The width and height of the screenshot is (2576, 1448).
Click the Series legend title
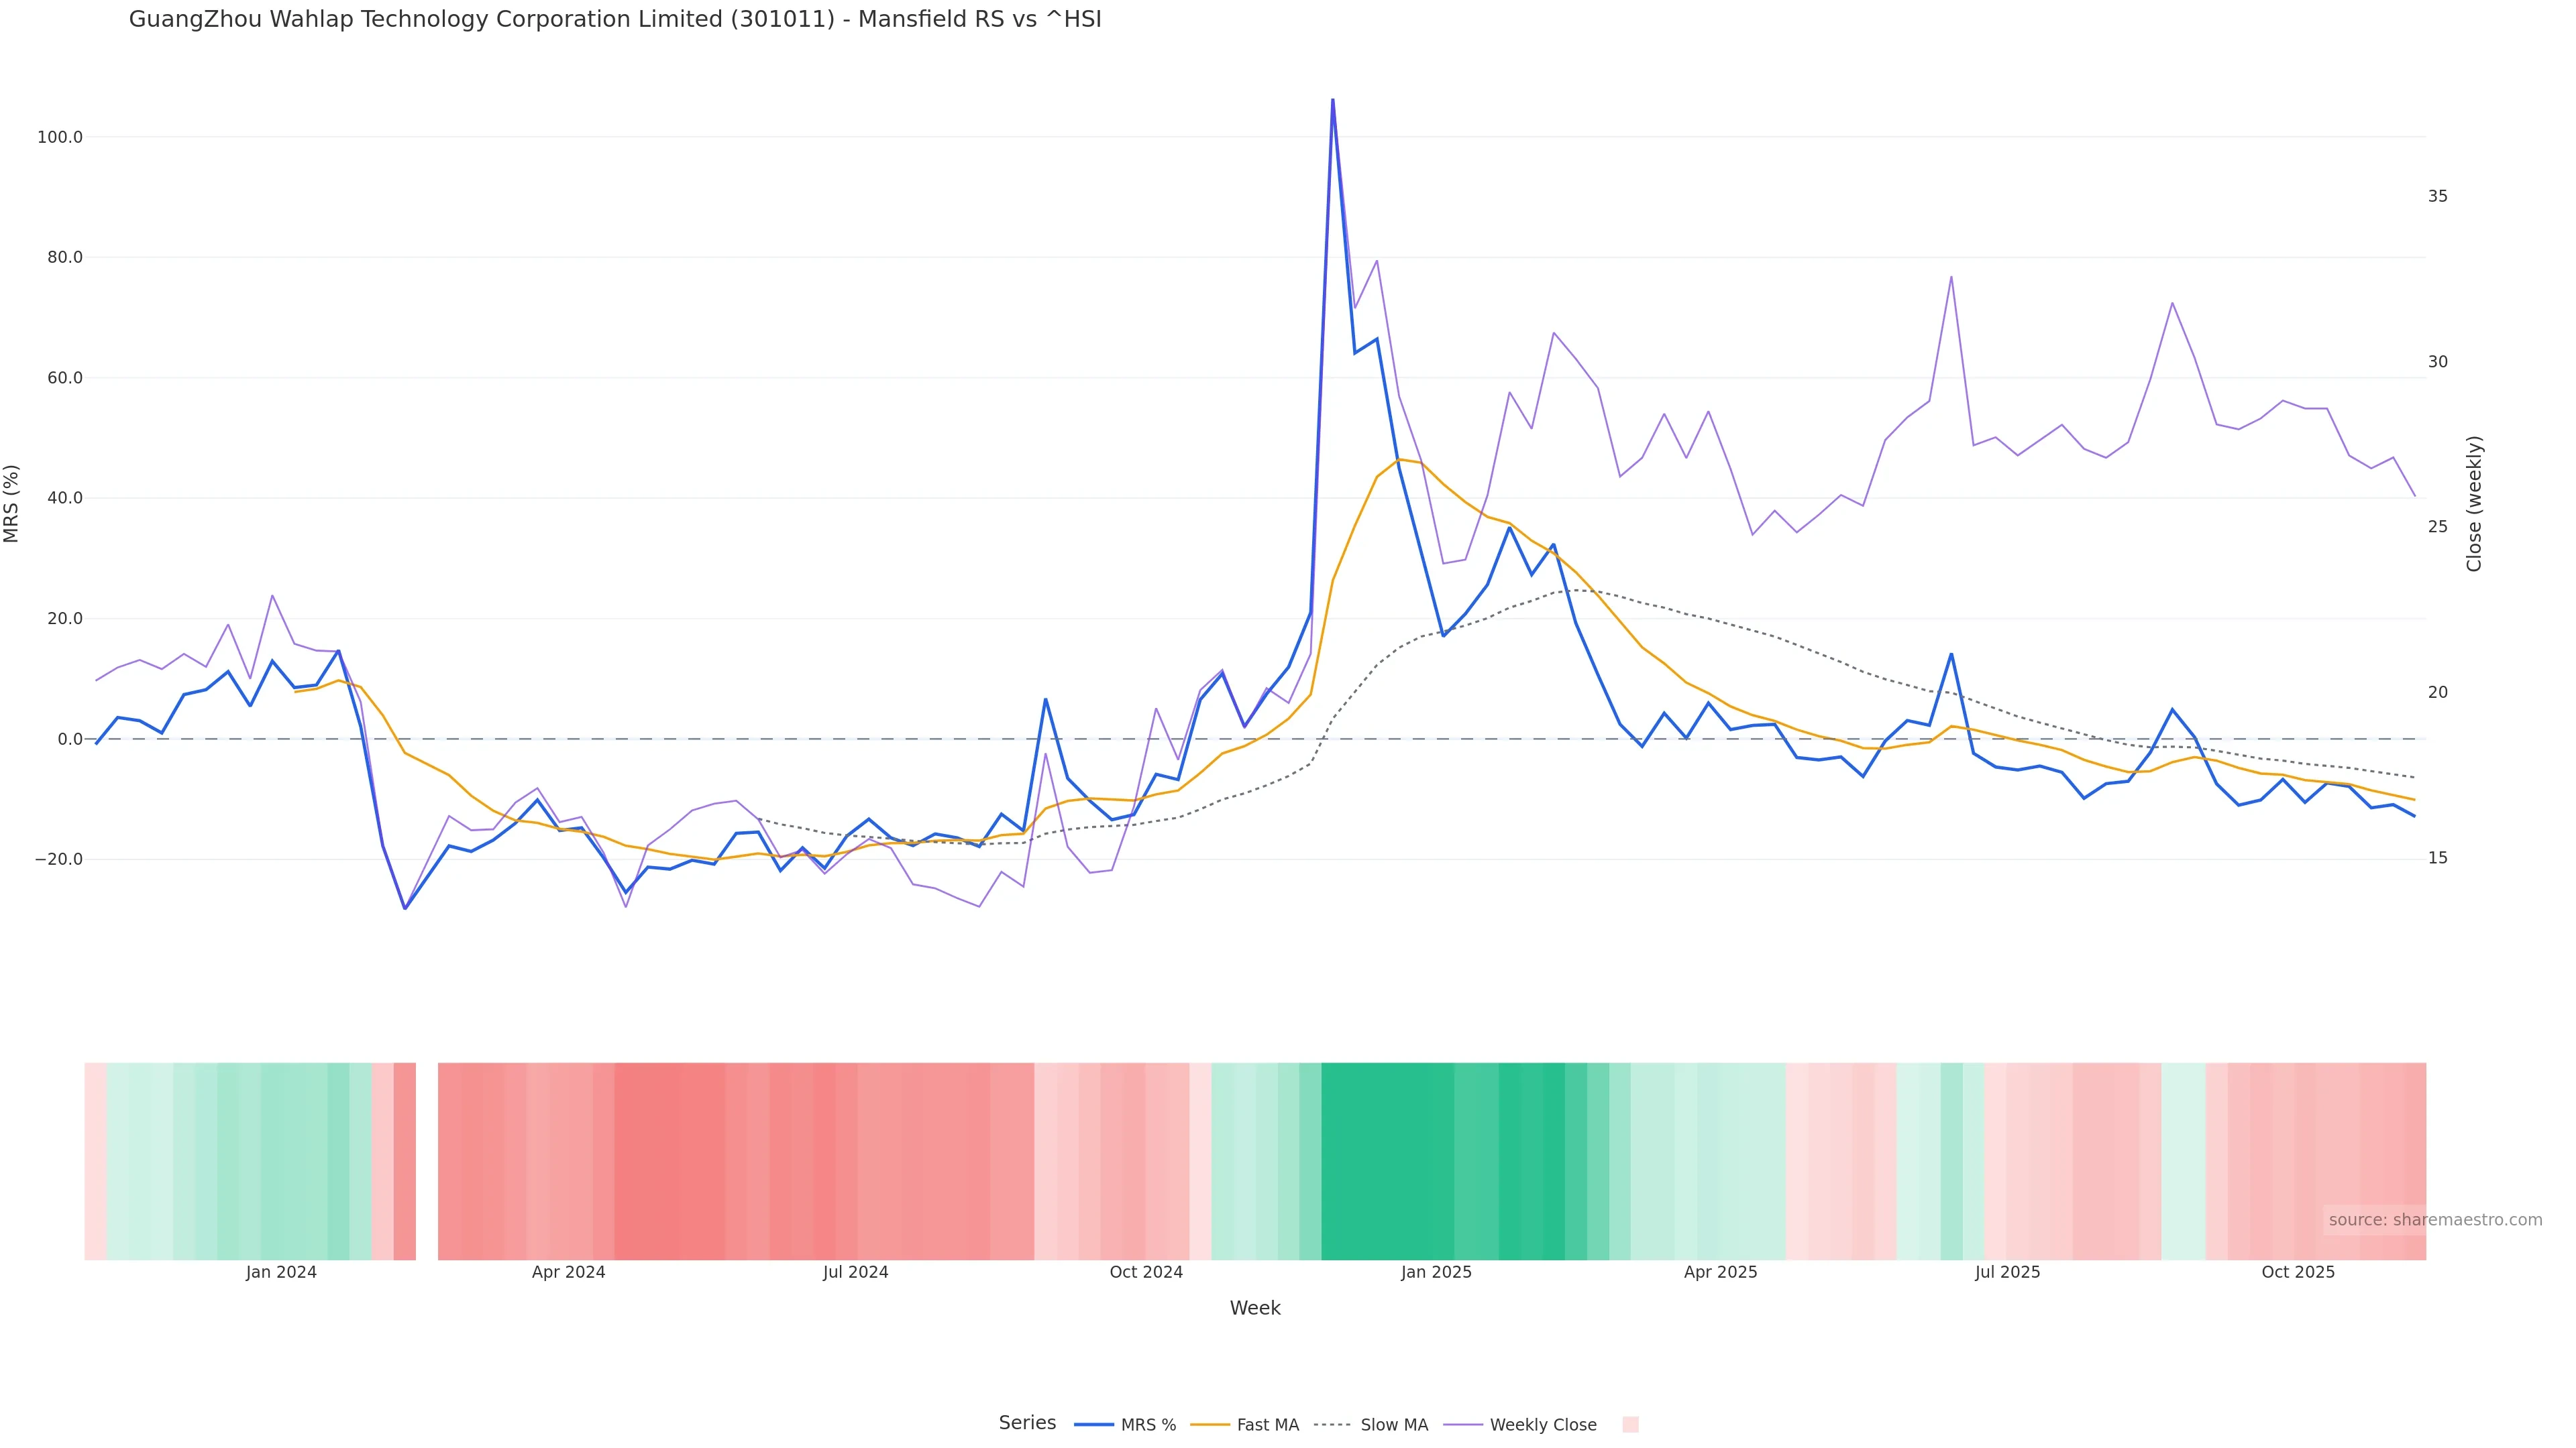coord(1027,1423)
